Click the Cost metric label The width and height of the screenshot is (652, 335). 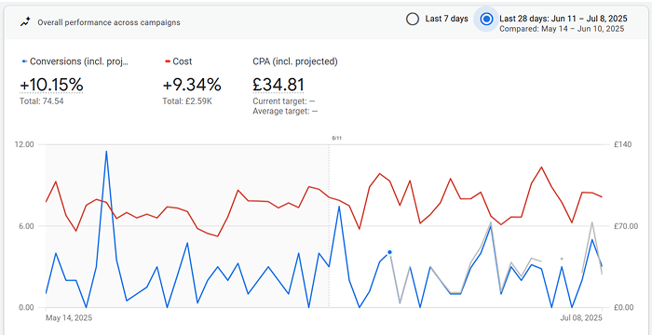click(183, 61)
